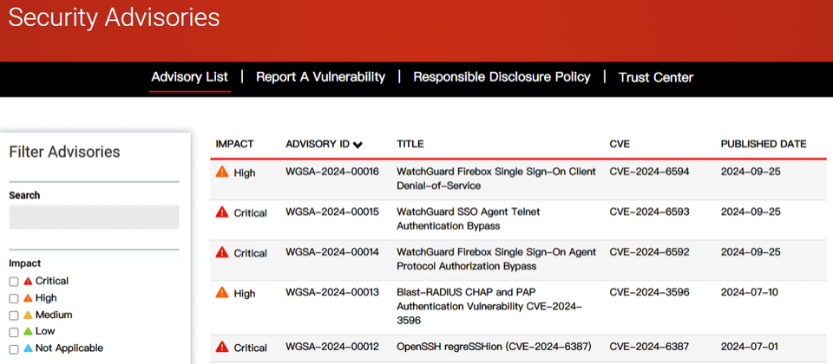Viewport: 833px width, 364px height.
Task: Click the orange High icon for WGSA-2024-00013
Action: click(222, 292)
